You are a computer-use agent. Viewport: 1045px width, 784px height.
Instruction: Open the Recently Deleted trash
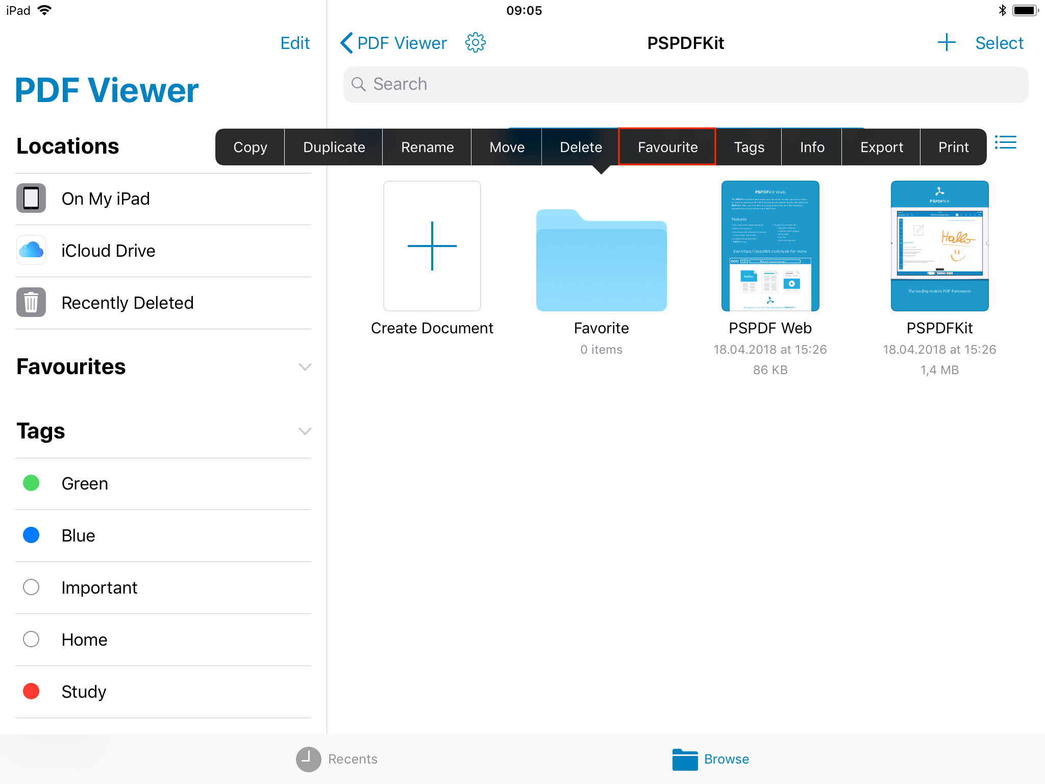pos(127,303)
